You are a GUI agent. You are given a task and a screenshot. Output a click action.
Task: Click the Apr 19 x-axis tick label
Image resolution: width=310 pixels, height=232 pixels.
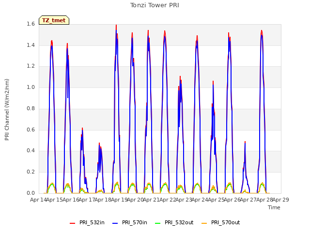(119, 200)
